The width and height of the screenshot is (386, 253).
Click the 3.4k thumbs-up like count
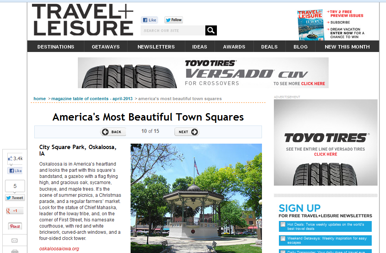click(x=15, y=159)
